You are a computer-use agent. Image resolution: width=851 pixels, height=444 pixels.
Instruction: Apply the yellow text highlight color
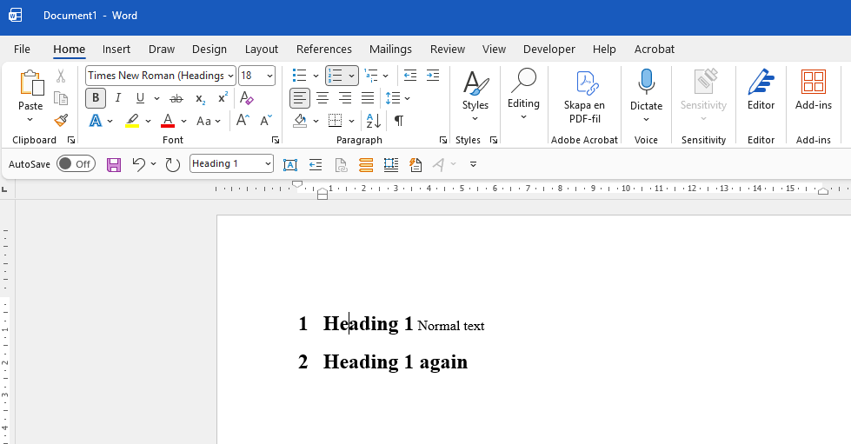pyautogui.click(x=132, y=121)
